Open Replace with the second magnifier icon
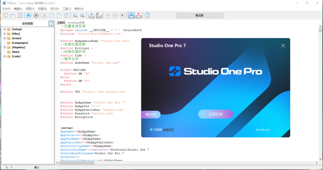Viewport: 323px width, 170px height. click(82, 15)
